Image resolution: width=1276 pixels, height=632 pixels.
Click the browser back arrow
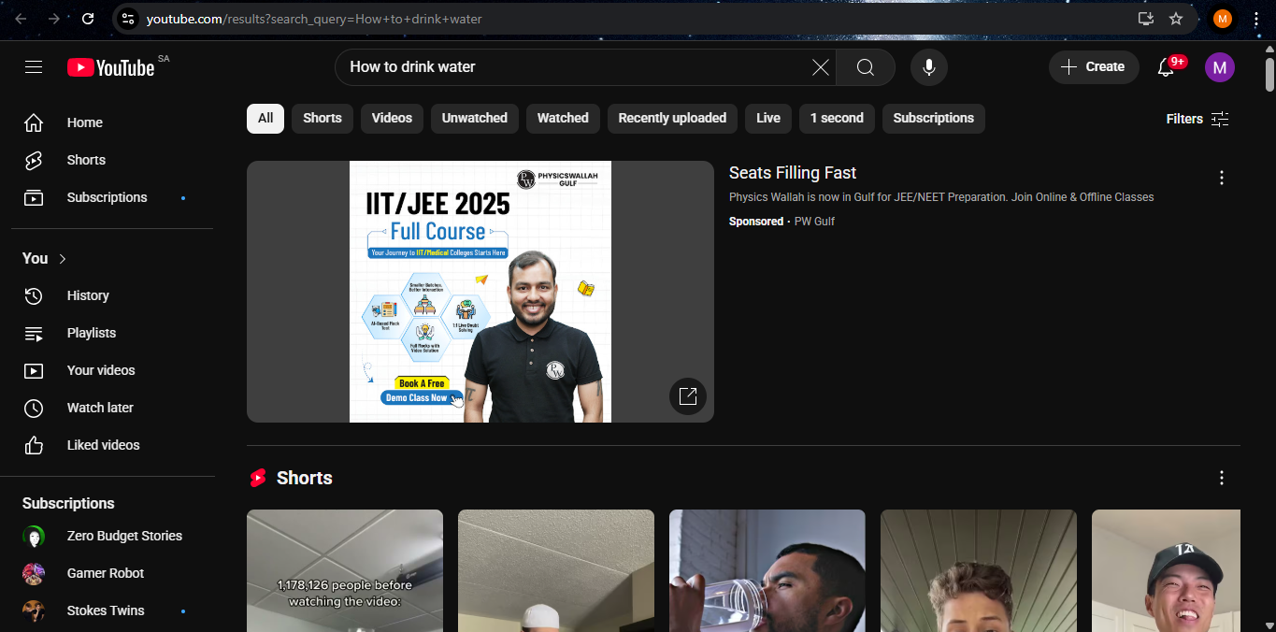pyautogui.click(x=21, y=19)
